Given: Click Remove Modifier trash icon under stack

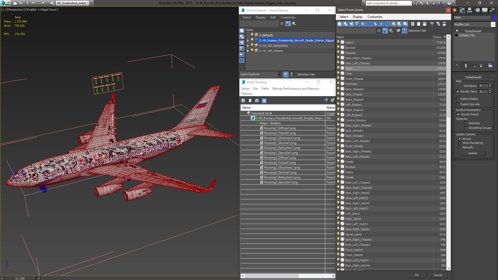Looking at the screenshot, I should (481, 66).
